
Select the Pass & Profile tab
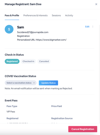[12, 15]
